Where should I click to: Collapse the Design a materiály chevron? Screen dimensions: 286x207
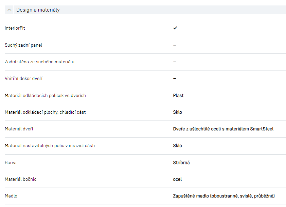click(x=10, y=10)
